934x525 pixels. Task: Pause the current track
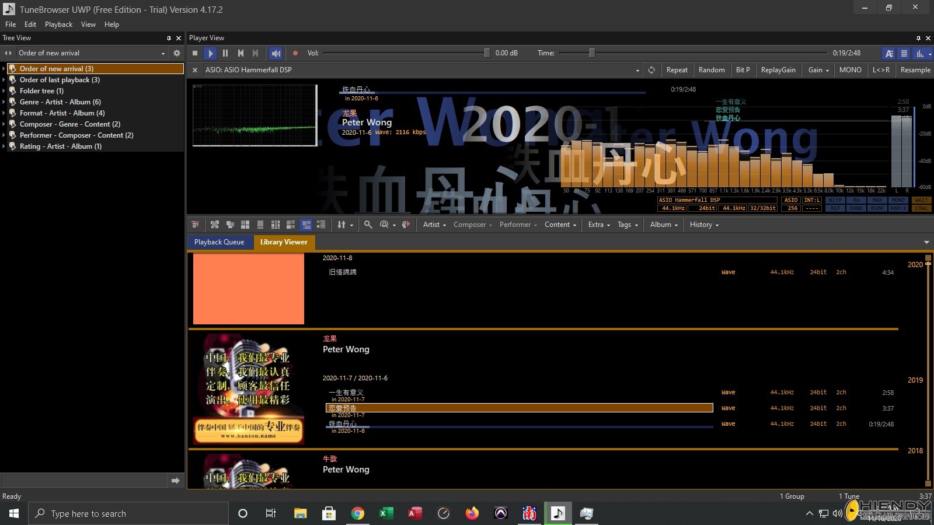click(225, 53)
